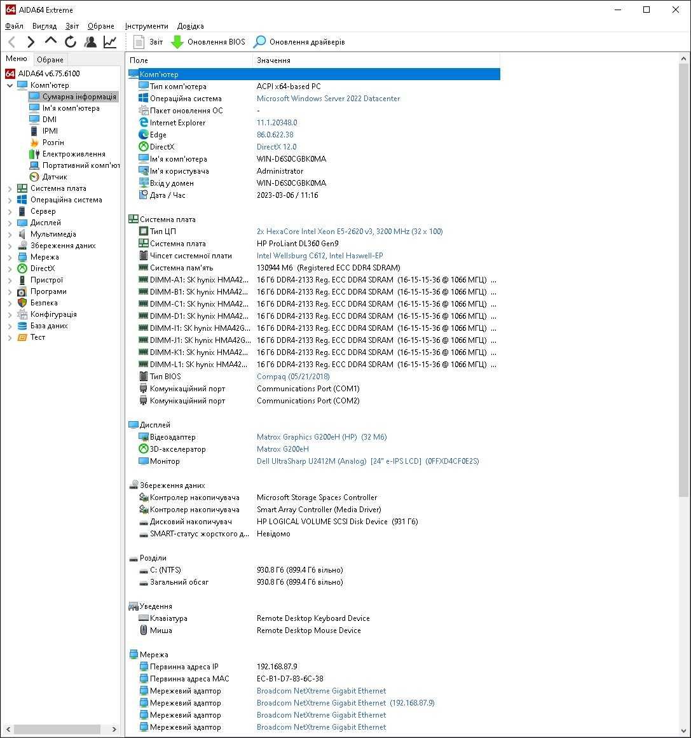Open the Інструменти menu
691x738 pixels.
(x=146, y=26)
